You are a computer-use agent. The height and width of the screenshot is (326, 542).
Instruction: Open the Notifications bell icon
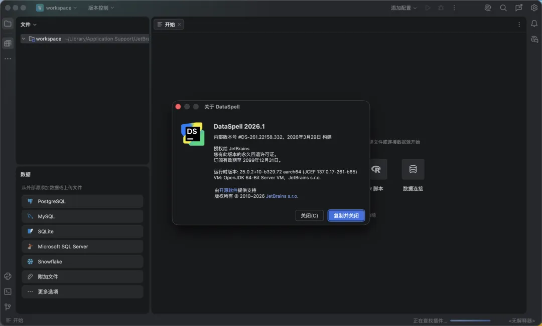pyautogui.click(x=534, y=24)
